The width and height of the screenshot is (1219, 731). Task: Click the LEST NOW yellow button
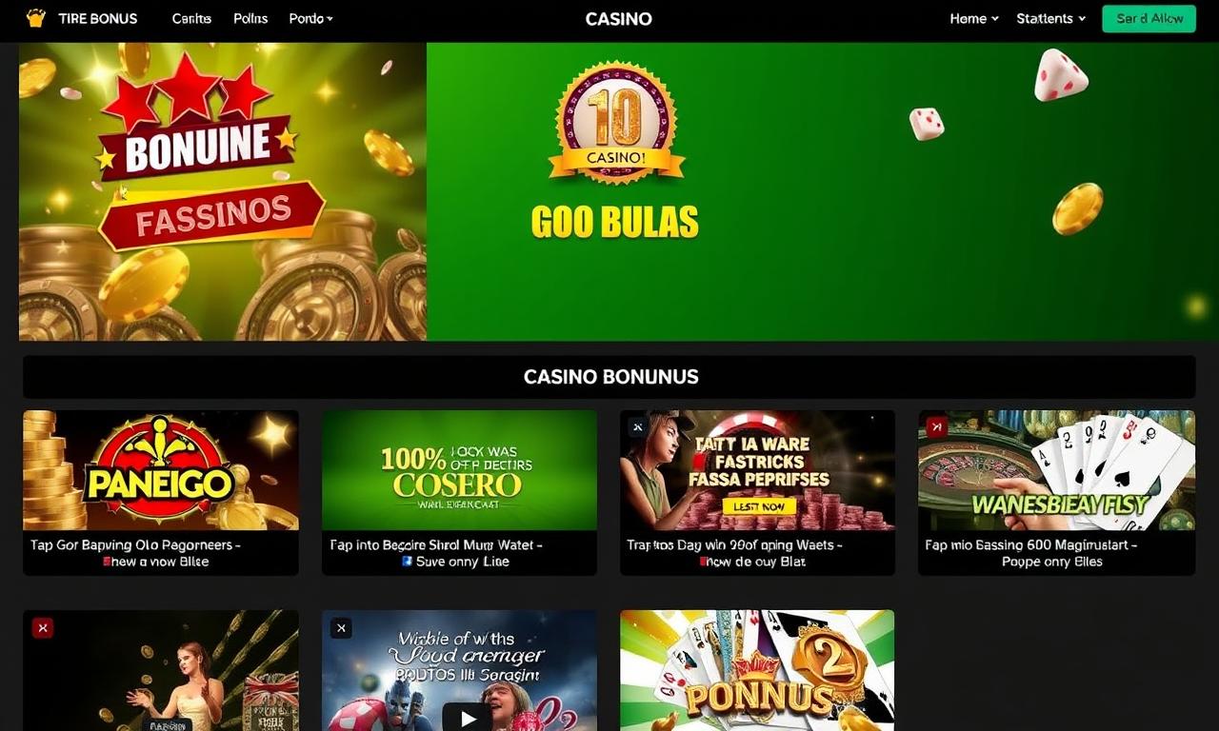pos(759,506)
